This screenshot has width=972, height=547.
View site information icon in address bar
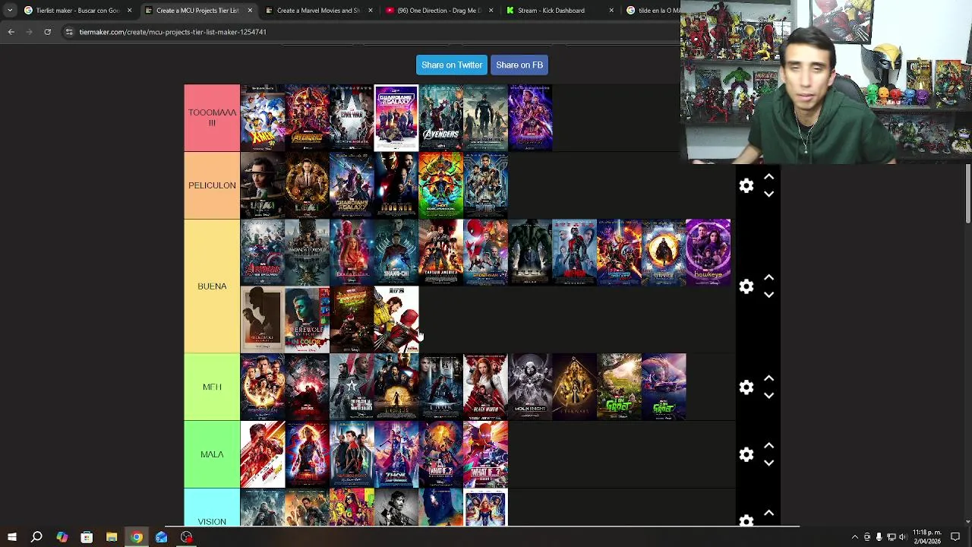(69, 32)
